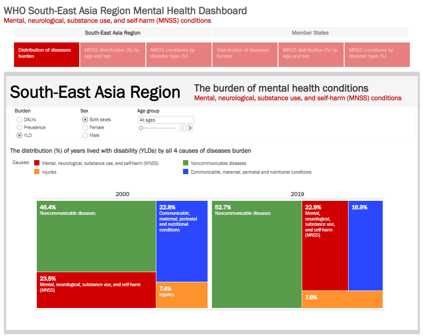The image size is (423, 336).
Task: Click the red MNSS legend swatch
Action: (37, 163)
